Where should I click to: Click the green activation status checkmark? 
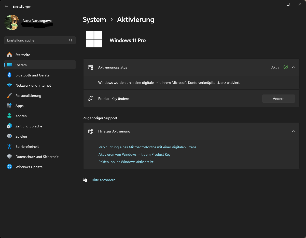(285, 67)
